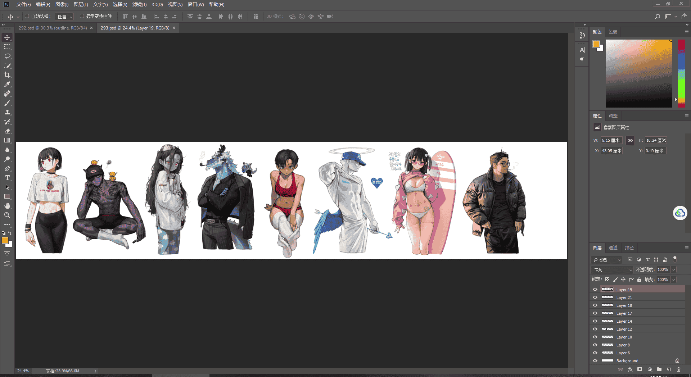Delete layer using trash icon

[x=678, y=369]
